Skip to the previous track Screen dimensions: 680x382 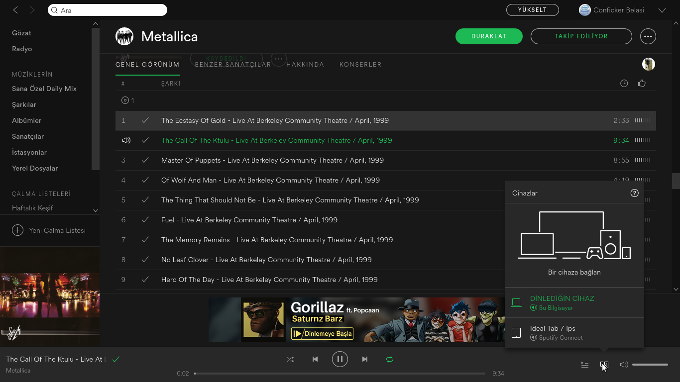click(x=315, y=359)
